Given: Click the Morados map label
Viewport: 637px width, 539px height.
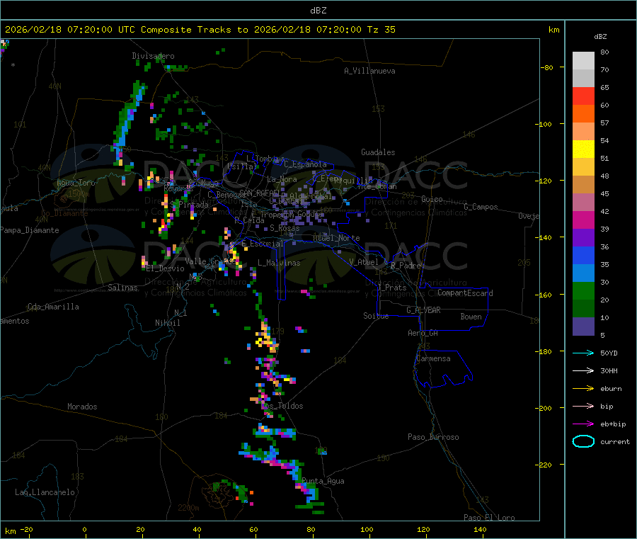Looking at the screenshot, I should coord(82,407).
